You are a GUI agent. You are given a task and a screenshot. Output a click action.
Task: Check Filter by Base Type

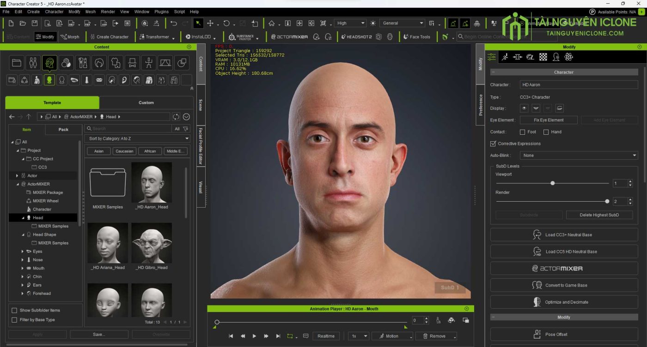14,320
